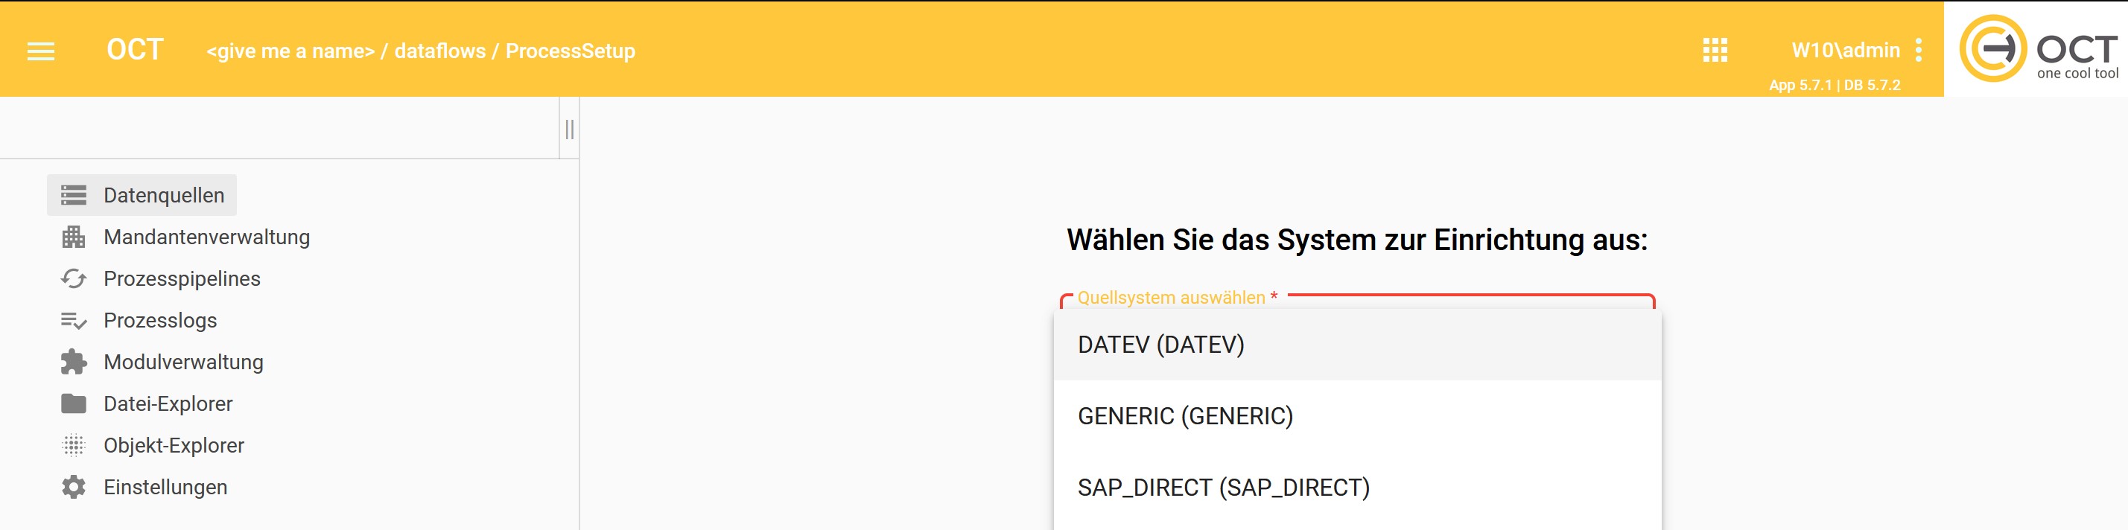Click the dataflows breadcrumb link
Viewport: 2128px width, 530px height.
(439, 51)
